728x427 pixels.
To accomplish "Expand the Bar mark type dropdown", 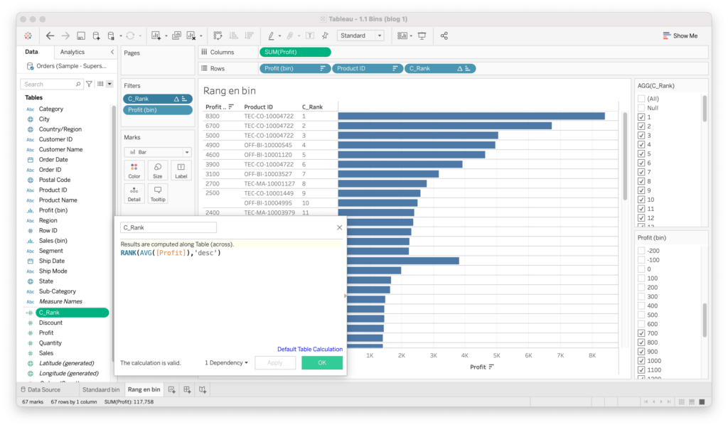I will point(157,152).
